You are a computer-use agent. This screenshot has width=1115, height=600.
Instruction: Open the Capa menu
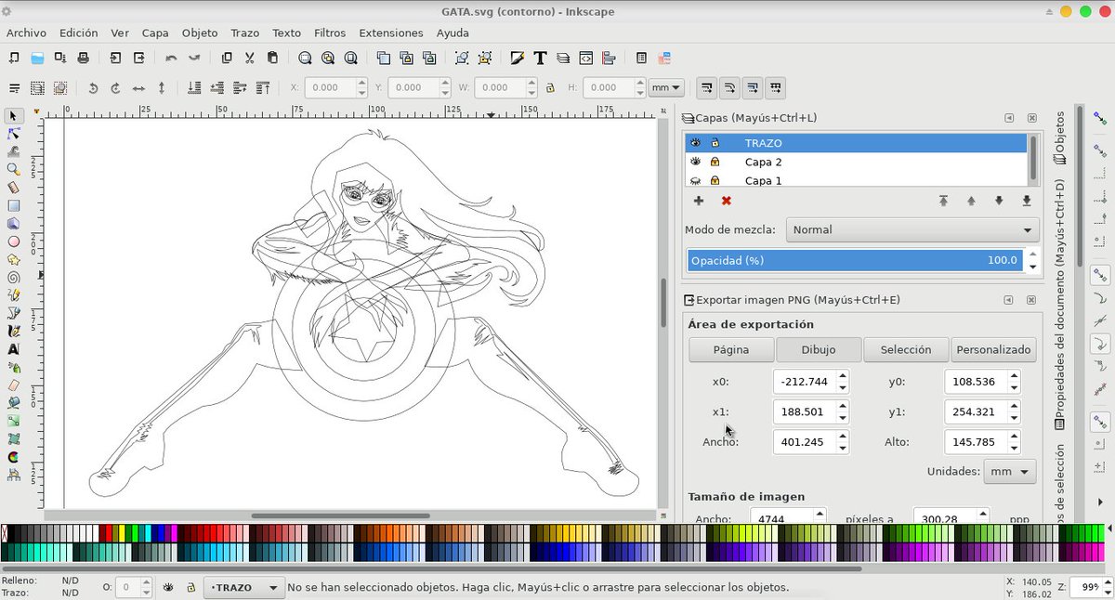(155, 33)
